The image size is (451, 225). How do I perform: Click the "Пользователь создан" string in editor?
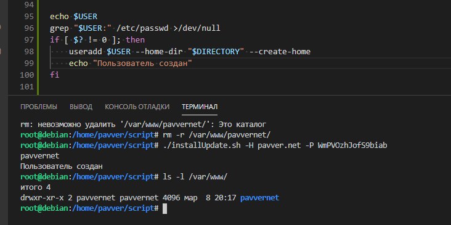click(x=142, y=63)
